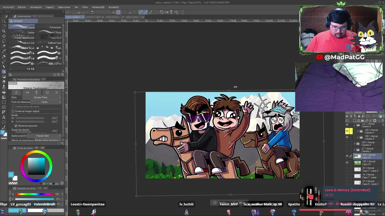
Task: Open the Capa(L) menu
Action: pos(50,7)
